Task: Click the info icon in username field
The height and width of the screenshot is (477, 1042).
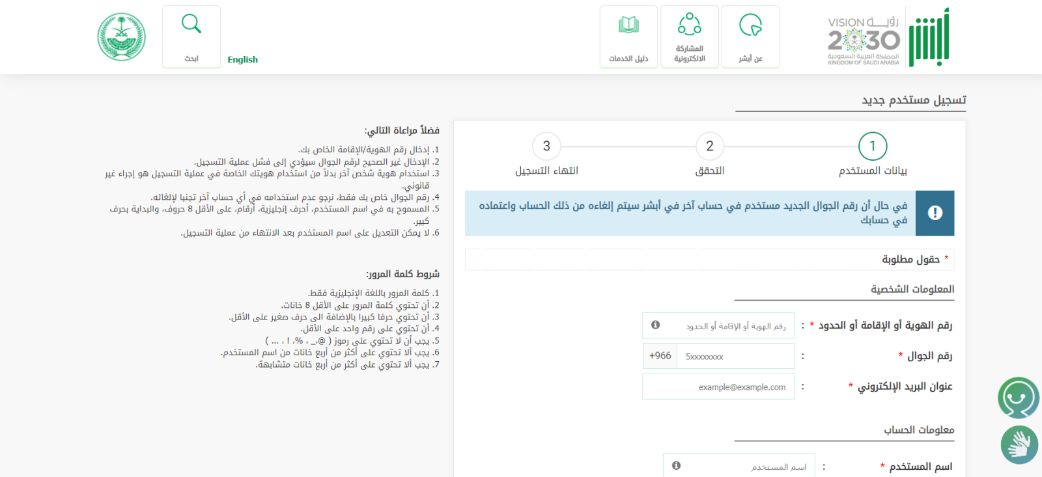Action: (677, 465)
